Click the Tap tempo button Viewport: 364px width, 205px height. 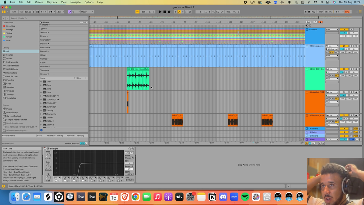[x=21, y=12]
